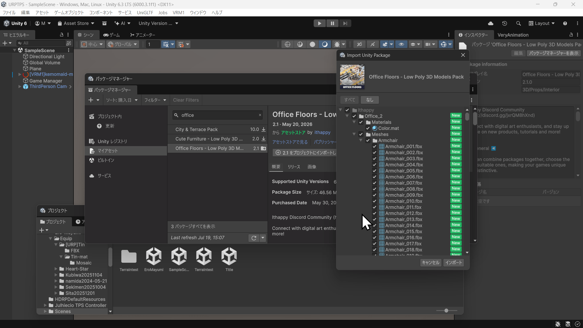
Task: Toggle the scene visibility eye icon
Action: coord(401,44)
